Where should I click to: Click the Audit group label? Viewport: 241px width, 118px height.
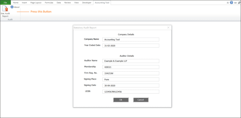(10, 19)
